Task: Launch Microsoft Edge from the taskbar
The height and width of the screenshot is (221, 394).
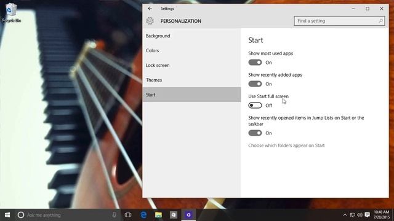Action: point(143,215)
